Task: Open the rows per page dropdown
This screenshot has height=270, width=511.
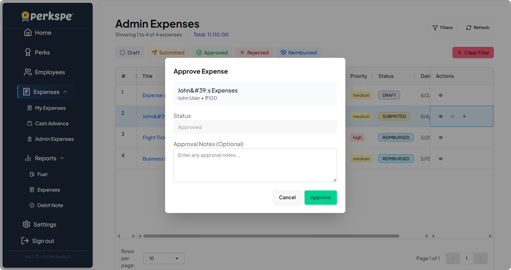Action: 164,258
